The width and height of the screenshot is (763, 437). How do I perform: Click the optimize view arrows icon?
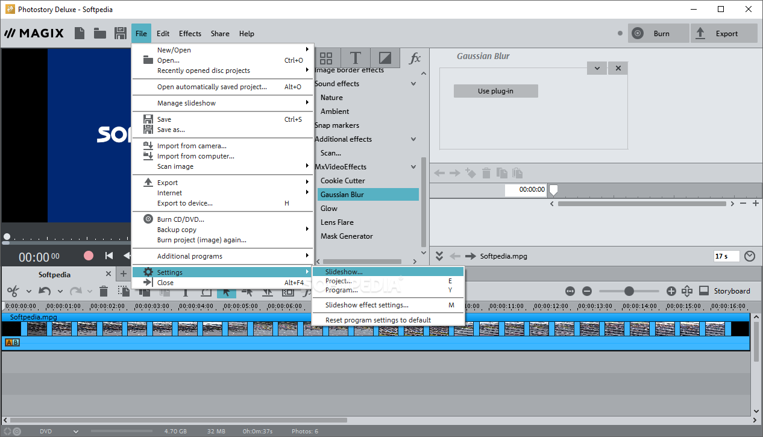point(687,291)
